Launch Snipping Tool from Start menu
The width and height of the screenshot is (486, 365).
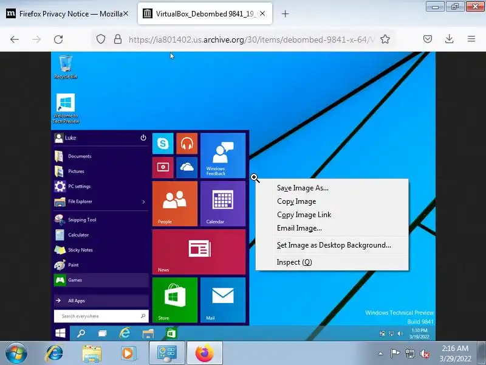(101, 220)
